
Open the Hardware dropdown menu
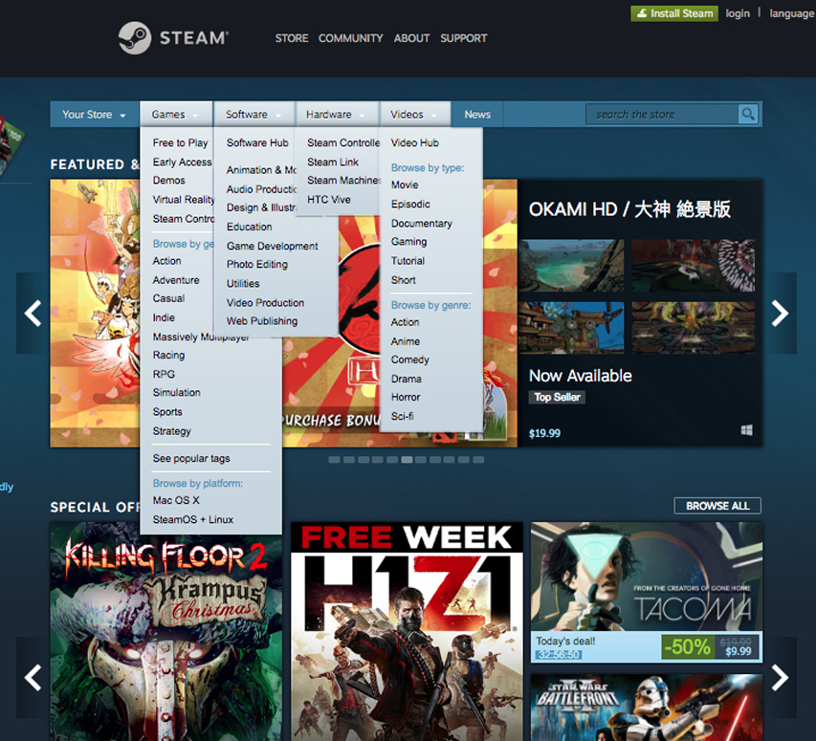tap(336, 115)
